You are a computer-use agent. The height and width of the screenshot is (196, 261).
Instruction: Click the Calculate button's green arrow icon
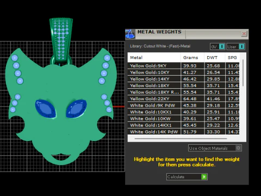pyautogui.click(x=204, y=177)
